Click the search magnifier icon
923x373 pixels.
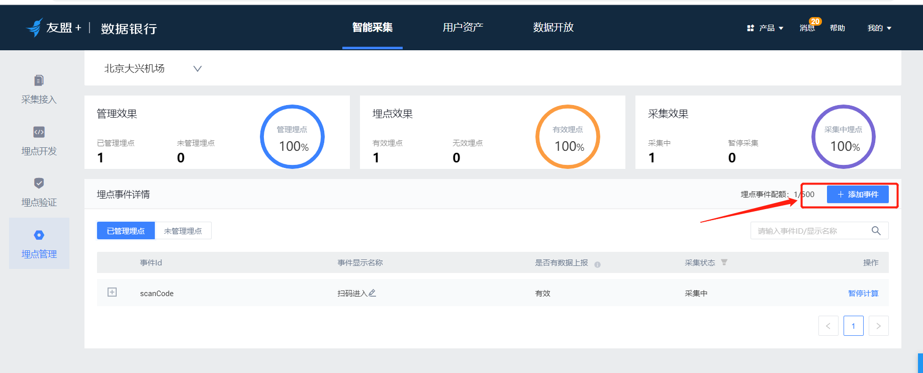pos(876,231)
